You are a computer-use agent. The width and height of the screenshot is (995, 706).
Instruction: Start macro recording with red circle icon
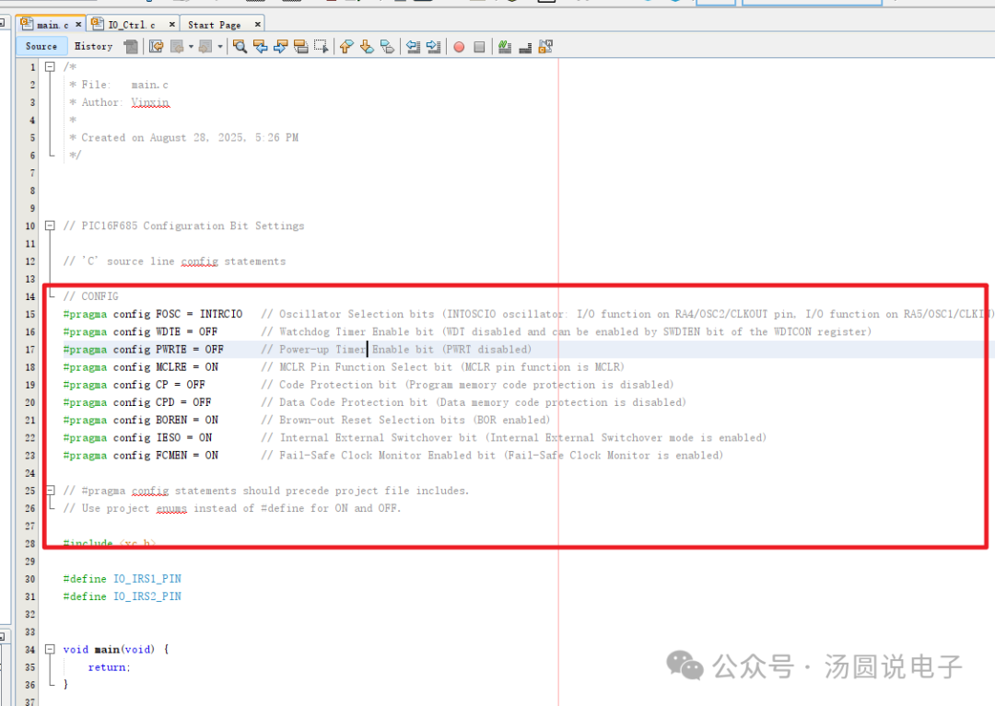(459, 47)
